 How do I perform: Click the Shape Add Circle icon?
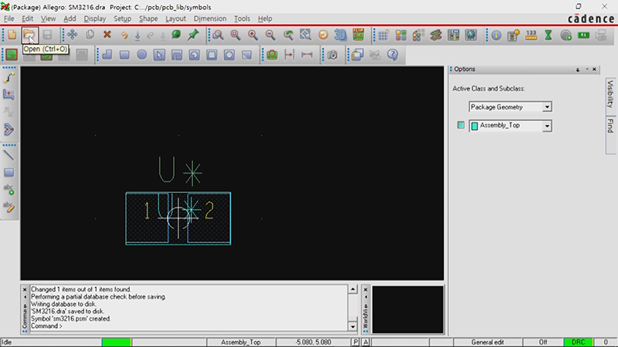[142, 55]
